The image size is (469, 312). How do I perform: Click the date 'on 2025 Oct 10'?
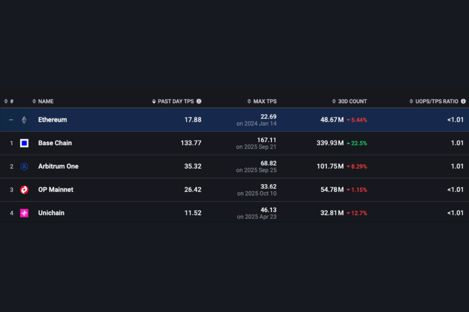(x=257, y=193)
